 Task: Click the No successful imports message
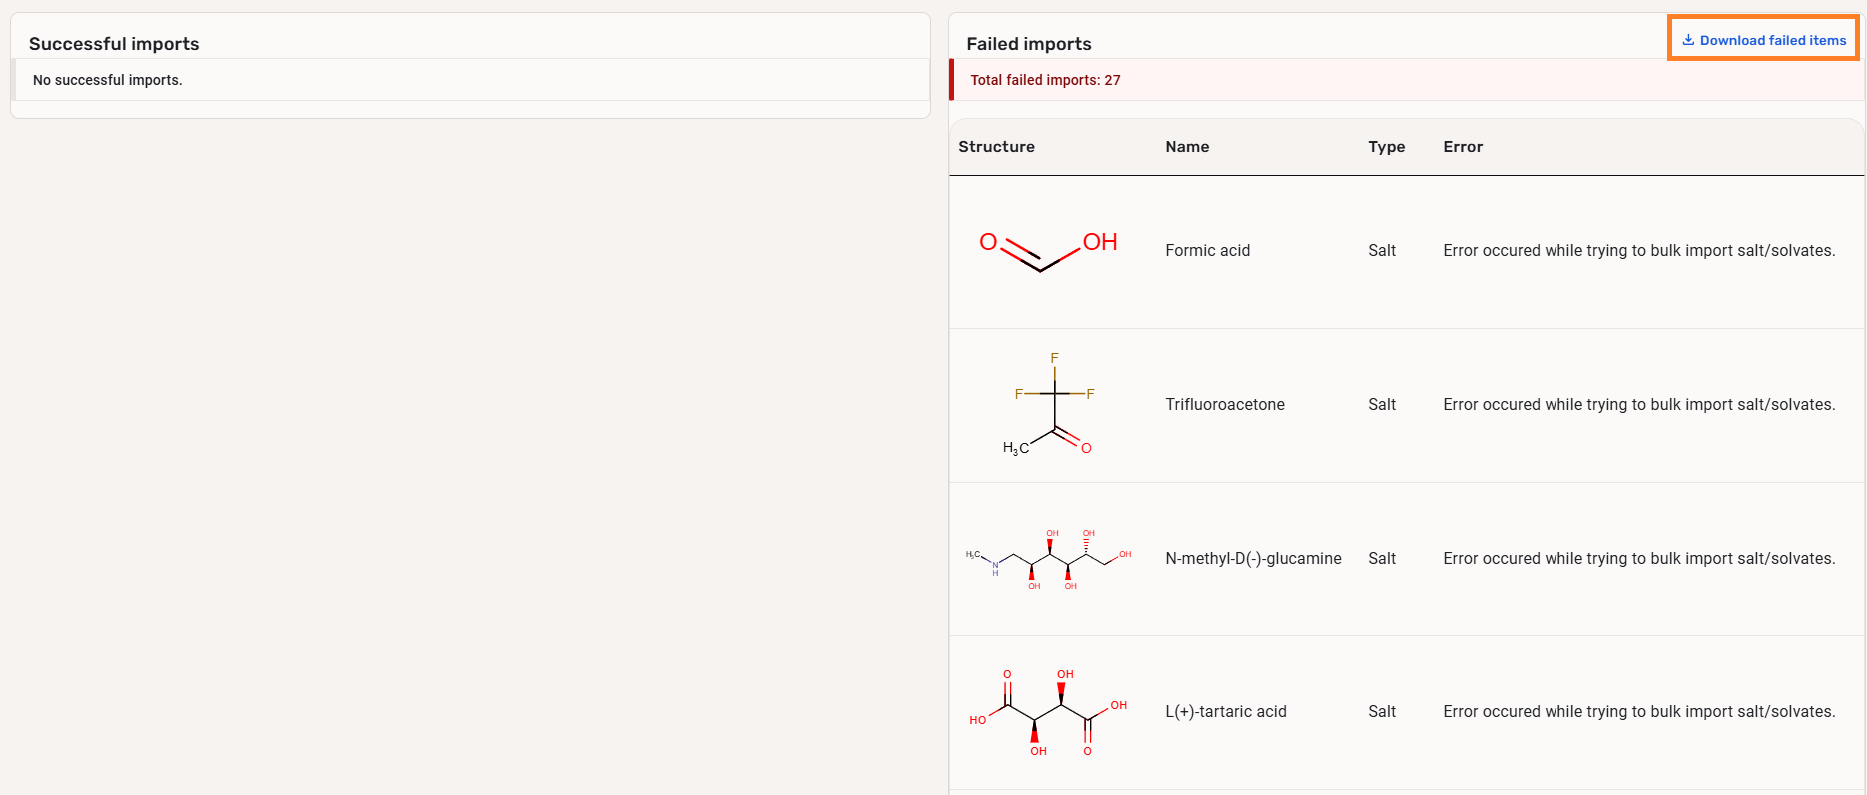point(107,80)
